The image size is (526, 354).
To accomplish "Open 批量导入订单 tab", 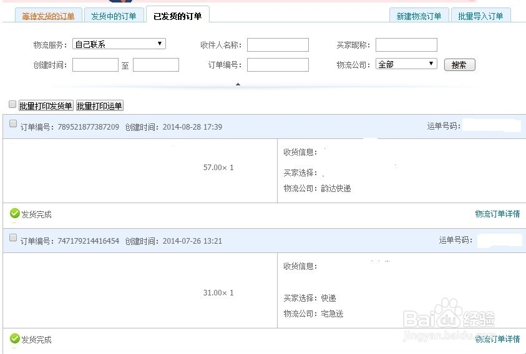I will 480,16.
